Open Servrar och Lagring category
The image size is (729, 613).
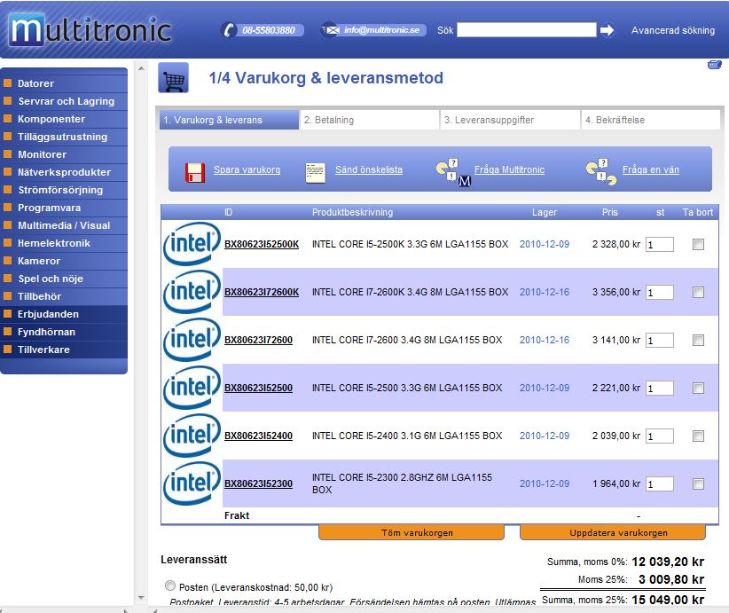[64, 101]
